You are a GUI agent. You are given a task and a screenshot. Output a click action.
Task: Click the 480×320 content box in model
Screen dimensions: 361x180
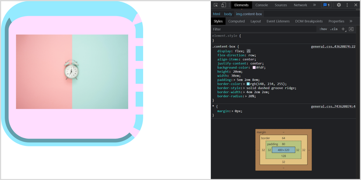pos(284,150)
